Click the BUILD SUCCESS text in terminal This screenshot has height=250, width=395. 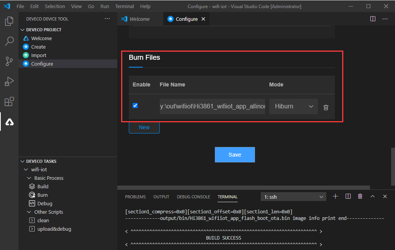click(x=223, y=238)
